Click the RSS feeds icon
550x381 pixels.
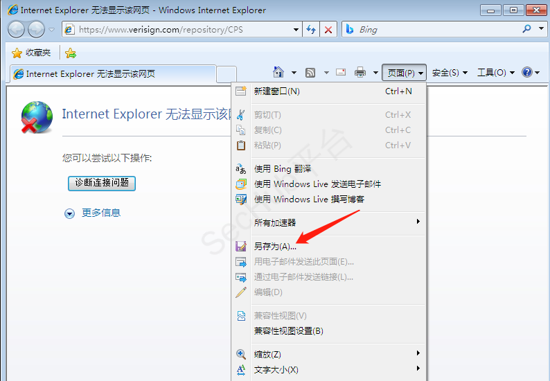point(311,73)
